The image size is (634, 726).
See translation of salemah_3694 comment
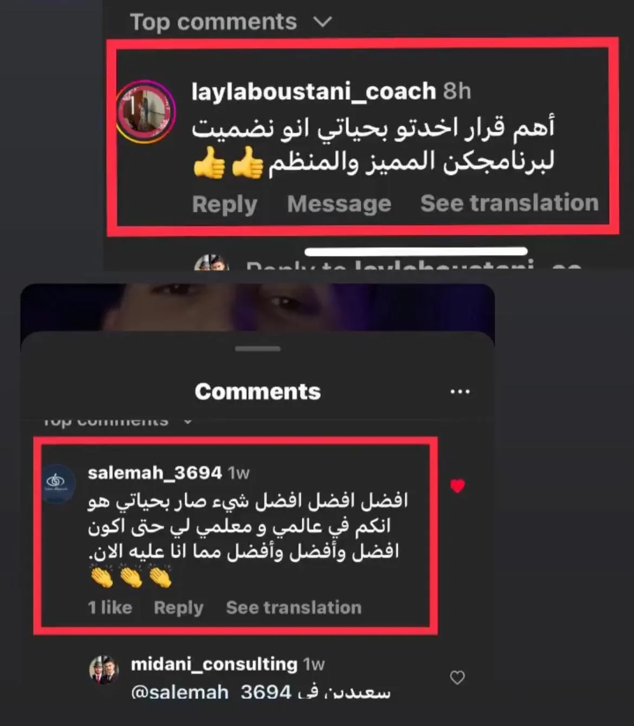294,607
